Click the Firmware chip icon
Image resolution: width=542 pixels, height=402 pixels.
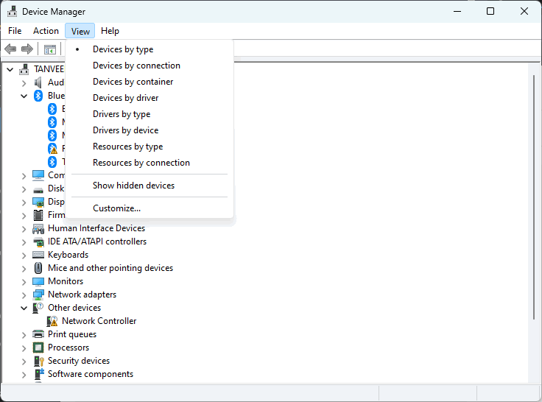pyautogui.click(x=38, y=215)
